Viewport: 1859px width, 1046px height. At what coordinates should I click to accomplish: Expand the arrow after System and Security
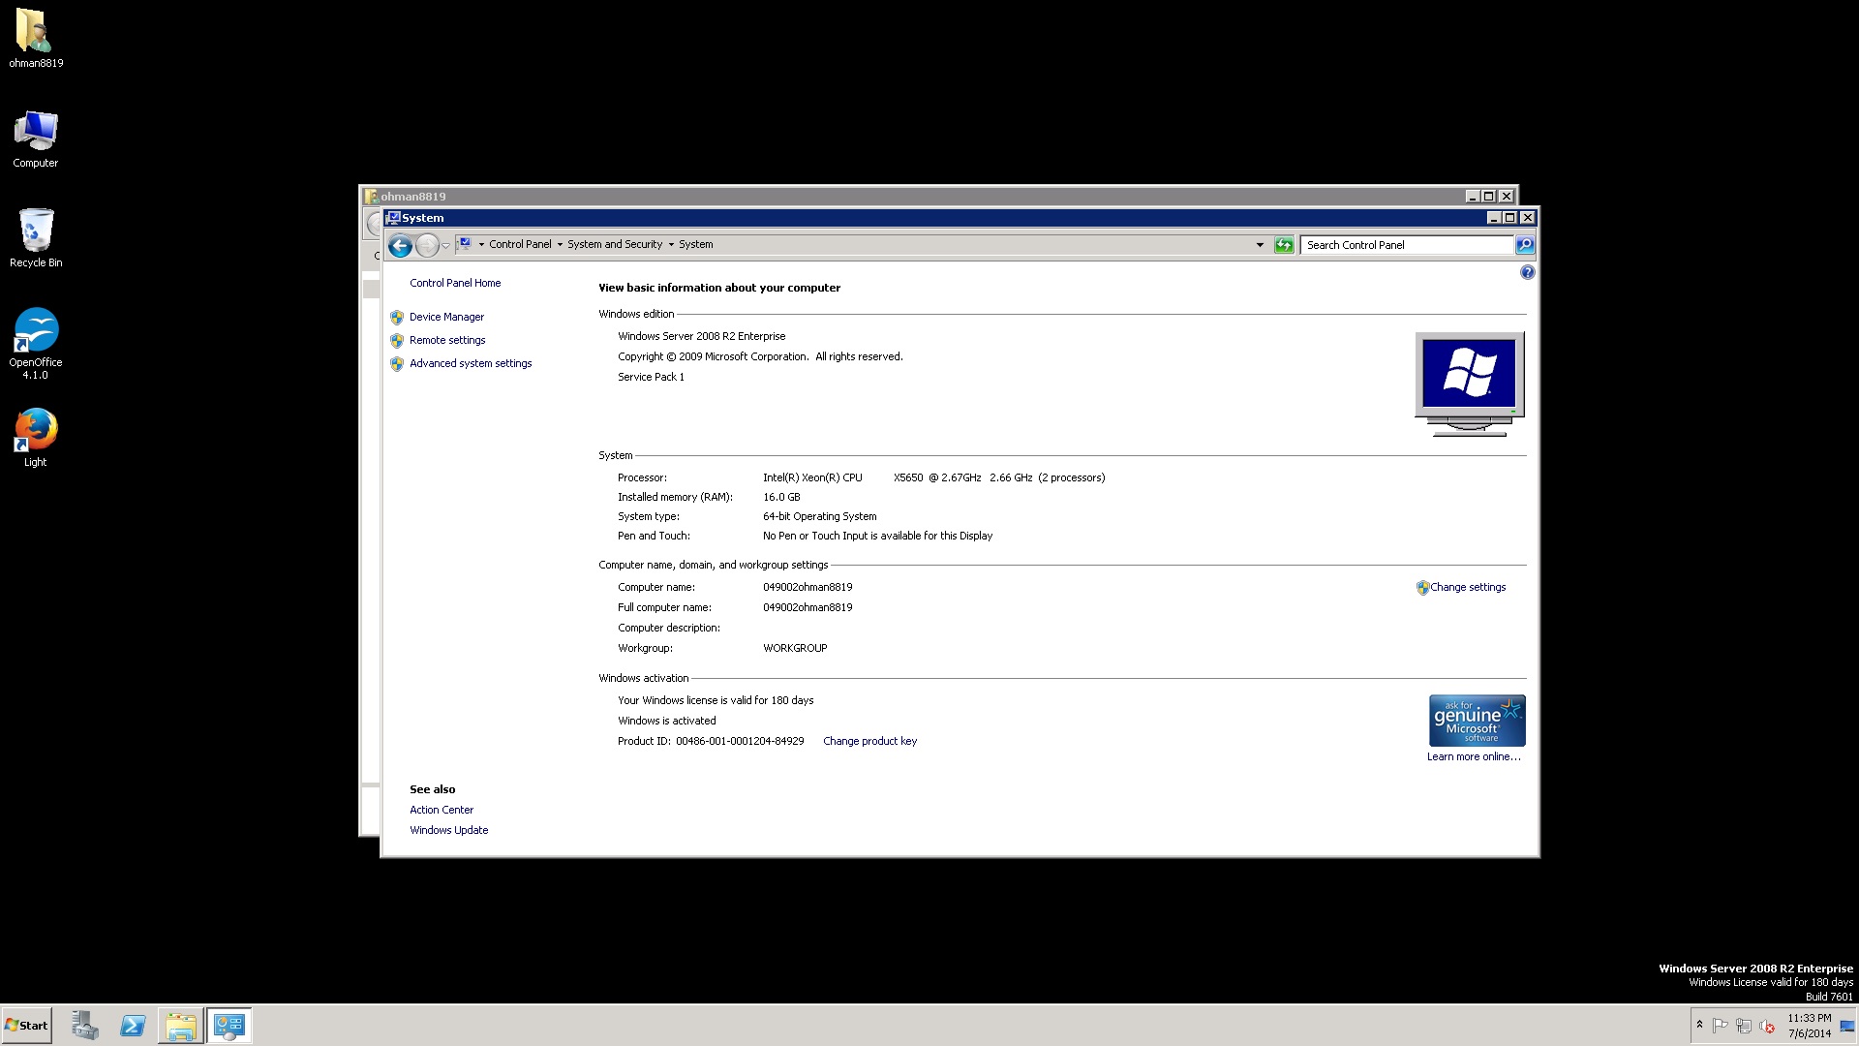671,244
